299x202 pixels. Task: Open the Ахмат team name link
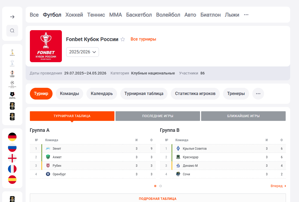pos(57,157)
